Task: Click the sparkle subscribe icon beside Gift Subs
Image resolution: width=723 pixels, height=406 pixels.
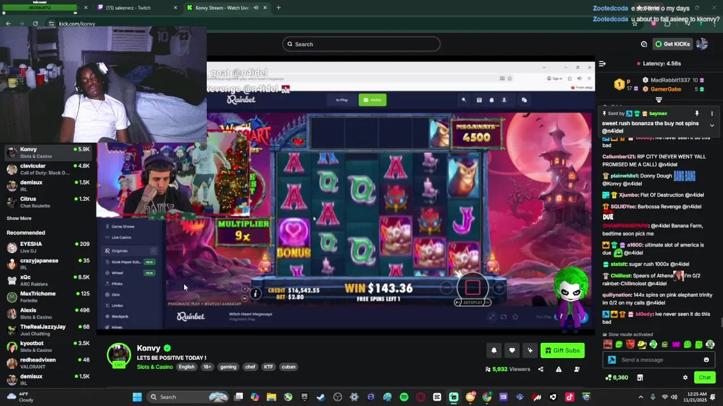Action: (530, 350)
